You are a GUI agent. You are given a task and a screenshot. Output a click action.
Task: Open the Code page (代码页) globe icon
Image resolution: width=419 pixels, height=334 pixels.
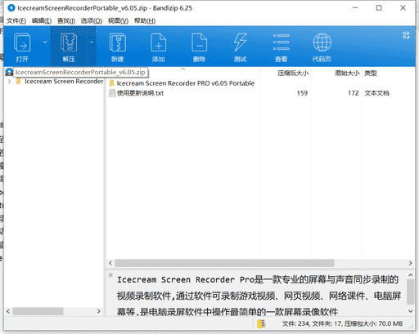tap(322, 42)
